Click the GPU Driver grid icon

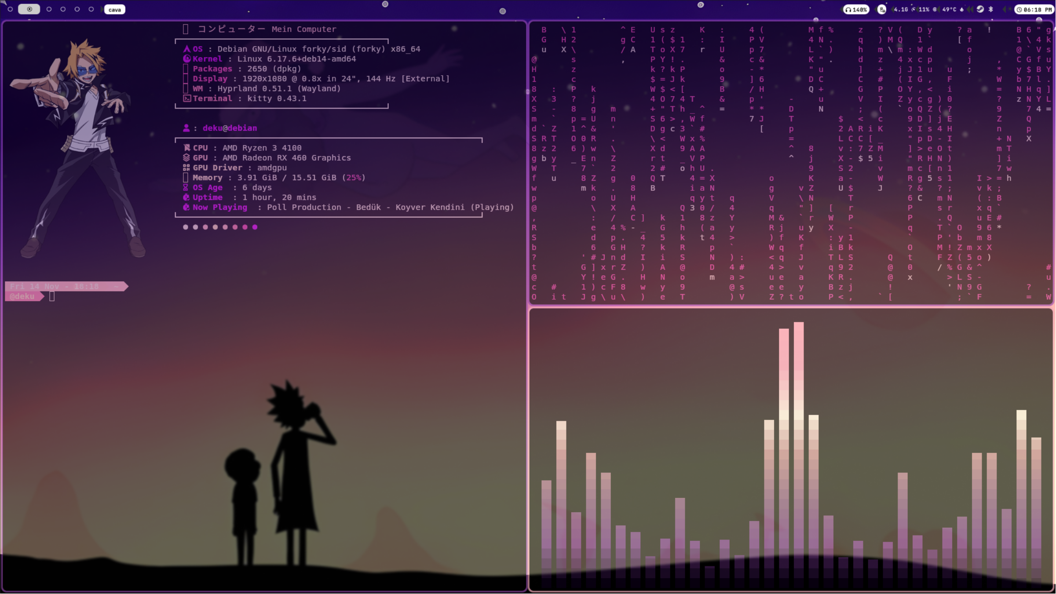coord(186,168)
